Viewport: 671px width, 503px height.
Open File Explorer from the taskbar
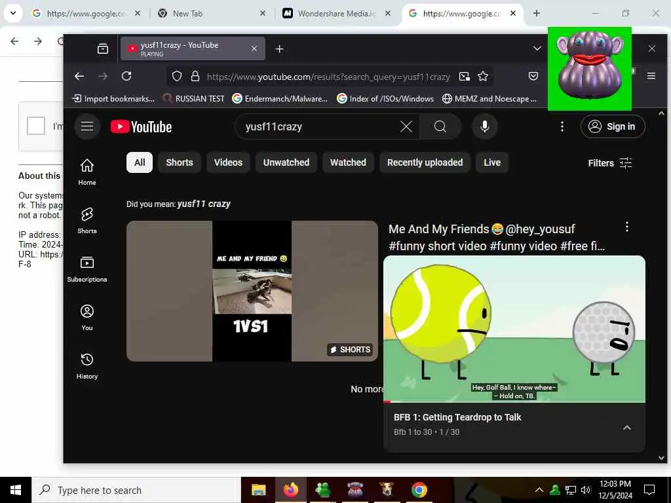pos(258,490)
